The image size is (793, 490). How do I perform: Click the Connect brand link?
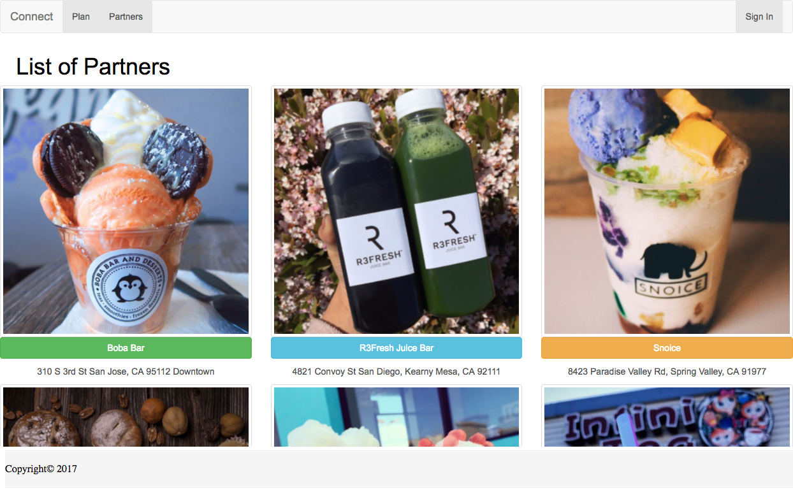[x=31, y=17]
